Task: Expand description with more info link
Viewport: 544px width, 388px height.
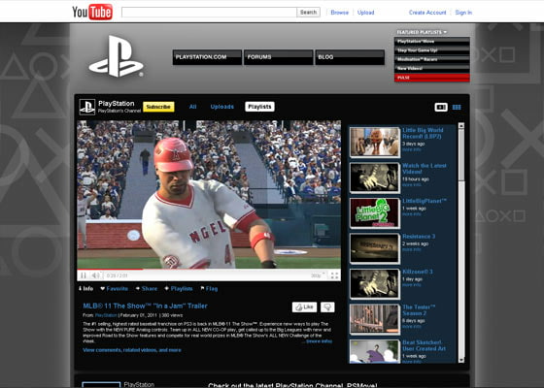Action: click(x=319, y=341)
